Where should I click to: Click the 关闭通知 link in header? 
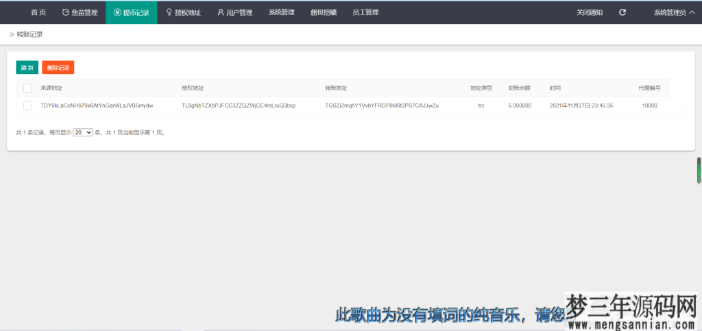tap(589, 12)
